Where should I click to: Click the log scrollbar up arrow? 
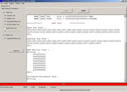tap(125, 16)
